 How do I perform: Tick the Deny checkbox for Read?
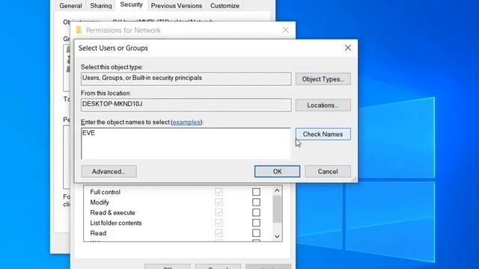coord(256,233)
